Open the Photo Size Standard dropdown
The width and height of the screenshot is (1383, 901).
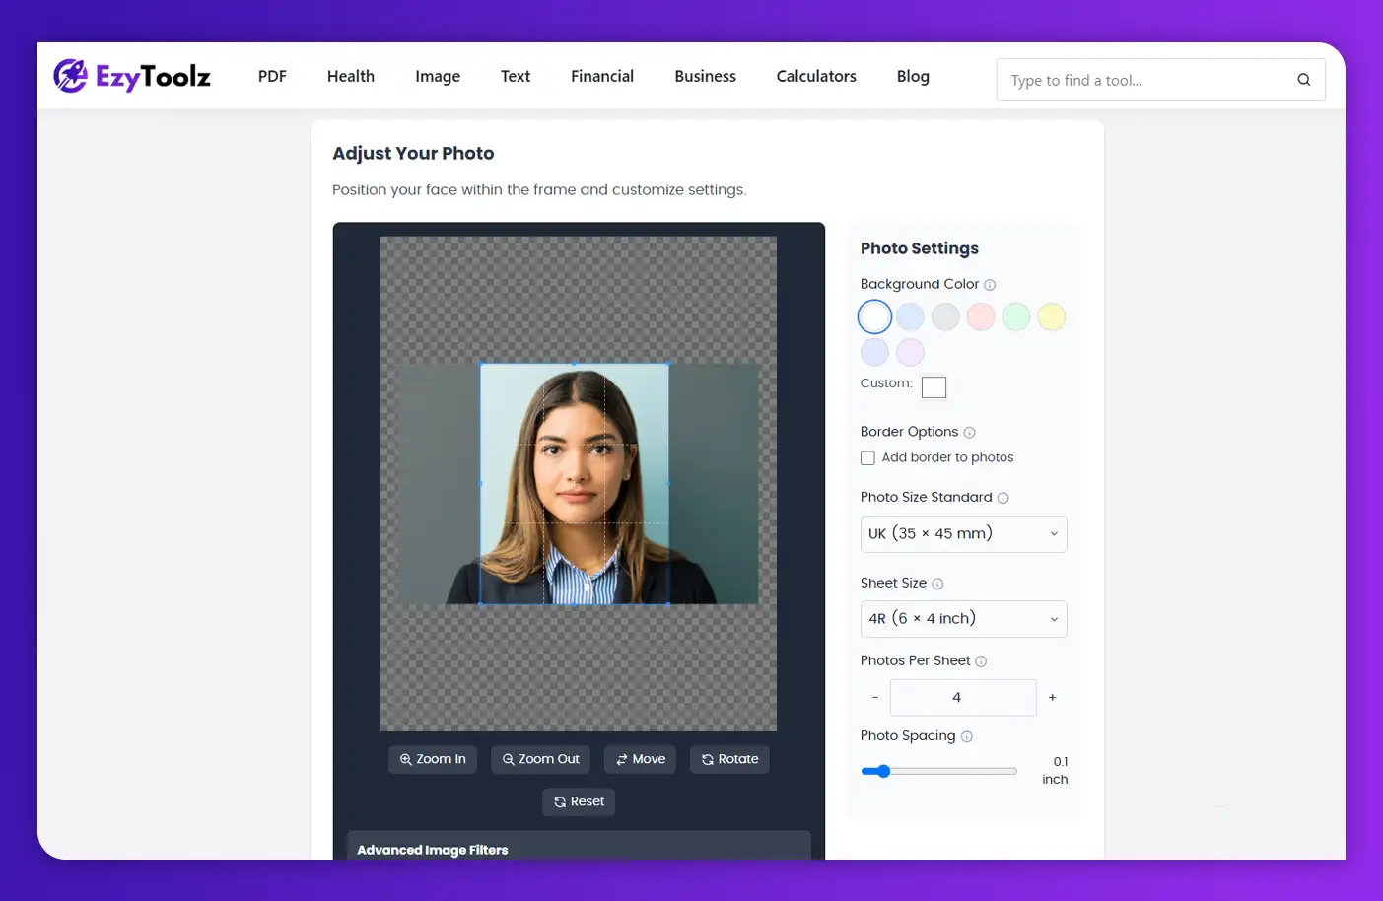click(963, 533)
